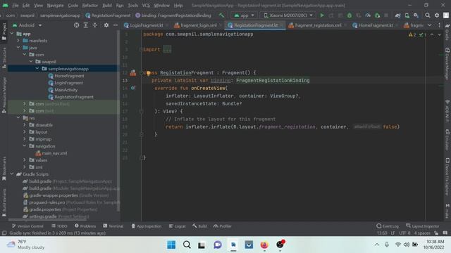Screen dimensions: 451x253
Task: Open the Refactor menu
Action: (90, 6)
